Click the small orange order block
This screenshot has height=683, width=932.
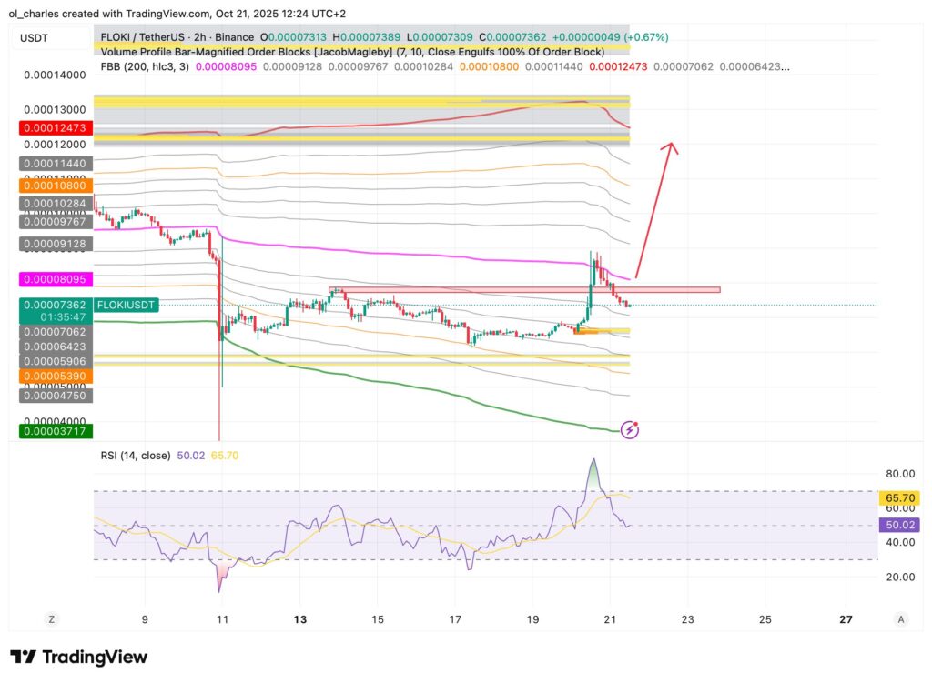tap(585, 332)
